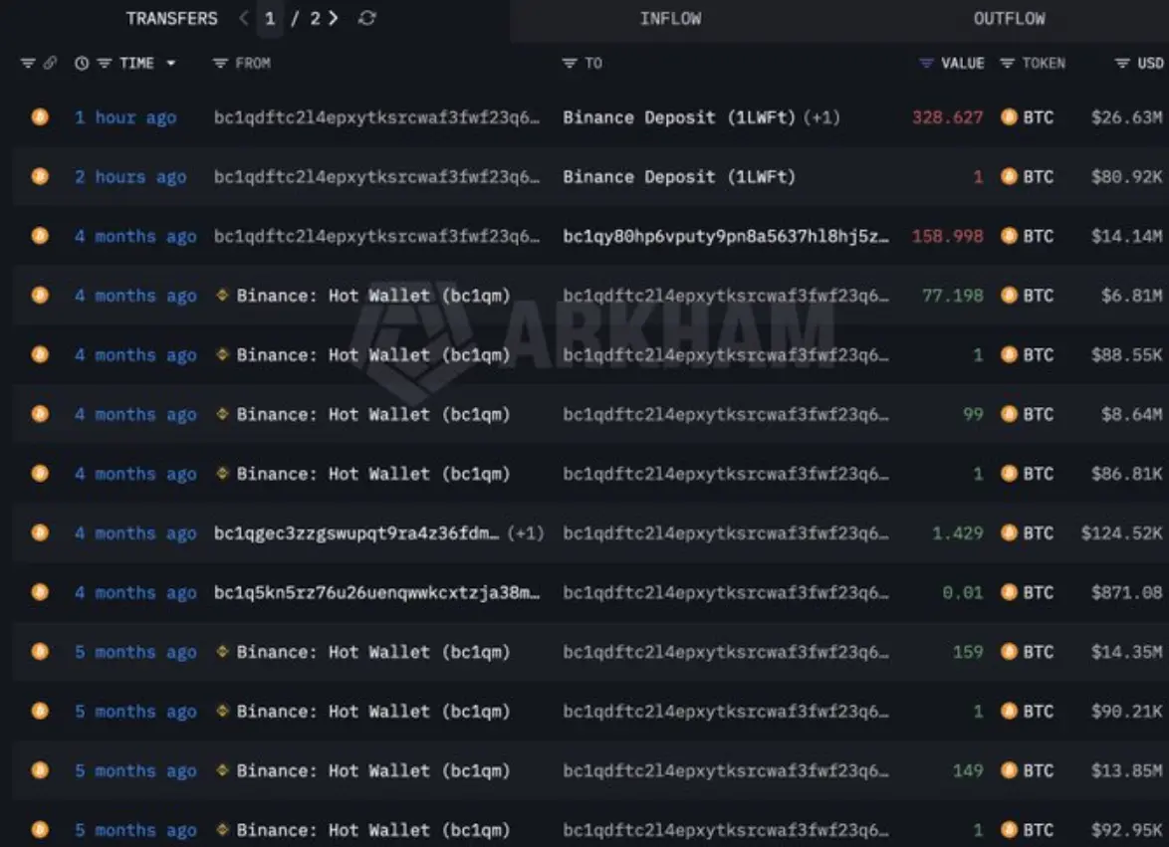Click the transaction icon of the 1.429 BTC row
1169x847 pixels.
pyautogui.click(x=40, y=532)
